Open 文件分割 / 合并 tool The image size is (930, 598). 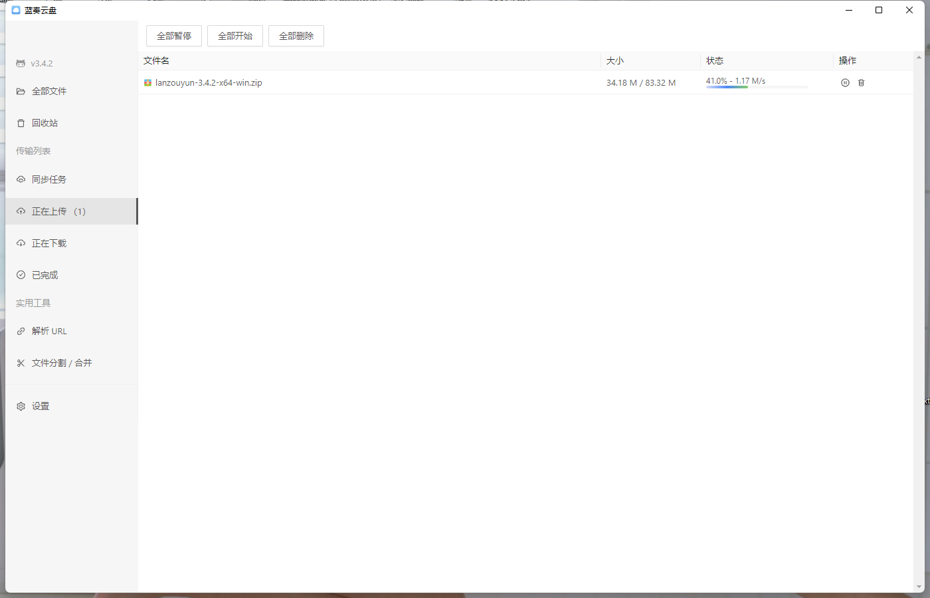pos(71,363)
